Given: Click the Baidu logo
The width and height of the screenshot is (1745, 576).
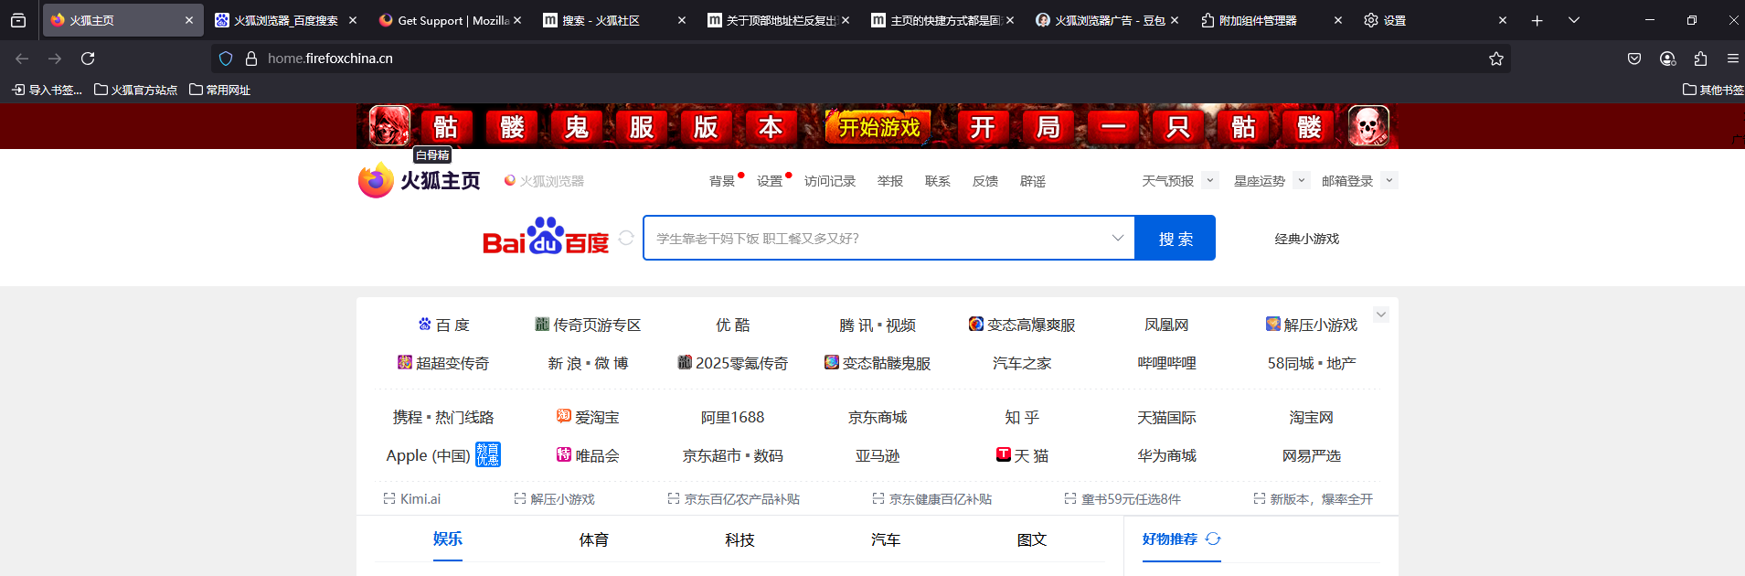Looking at the screenshot, I should (546, 237).
